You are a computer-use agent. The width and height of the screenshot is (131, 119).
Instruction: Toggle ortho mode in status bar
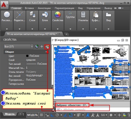pyautogui.click(x=52, y=115)
